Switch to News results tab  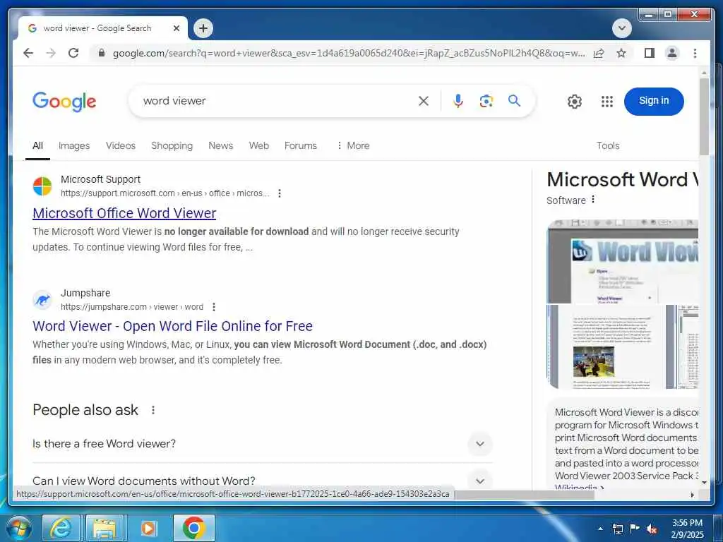(221, 145)
